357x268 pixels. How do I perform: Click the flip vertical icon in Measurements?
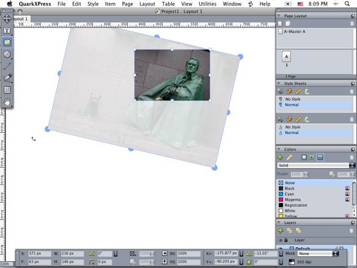click(x=164, y=262)
